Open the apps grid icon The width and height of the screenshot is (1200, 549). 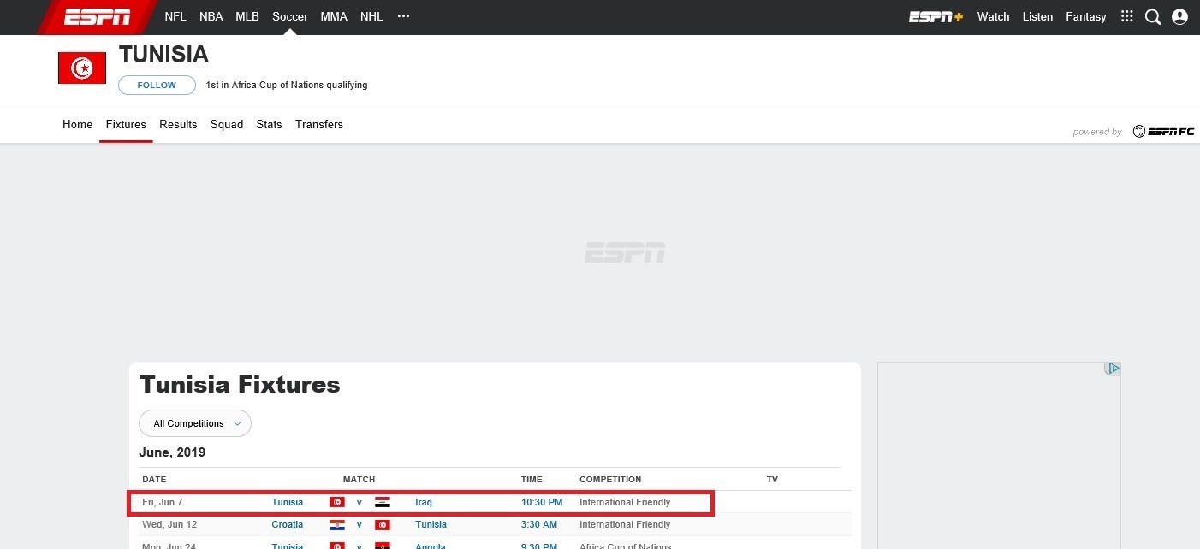pyautogui.click(x=1126, y=17)
